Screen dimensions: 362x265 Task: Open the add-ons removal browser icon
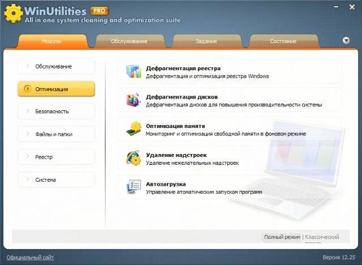pos(133,158)
